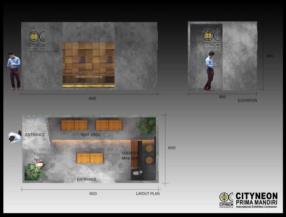
Task: Click the CITYNEON PRIMA MANDIRI title text
Action: [256, 199]
